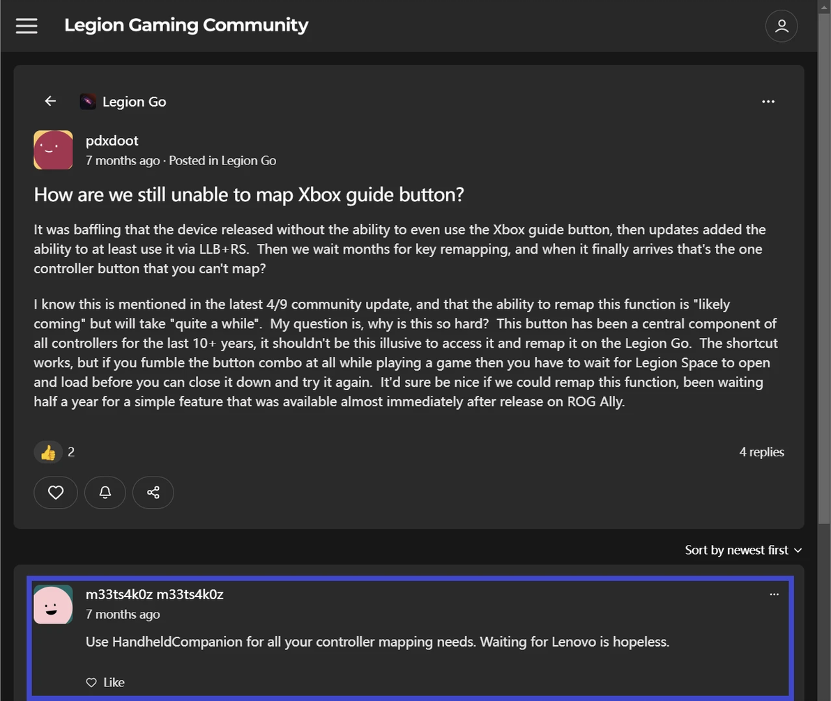Image resolution: width=831 pixels, height=701 pixels.
Task: Click the page's vertical scrollbar
Action: (824, 279)
